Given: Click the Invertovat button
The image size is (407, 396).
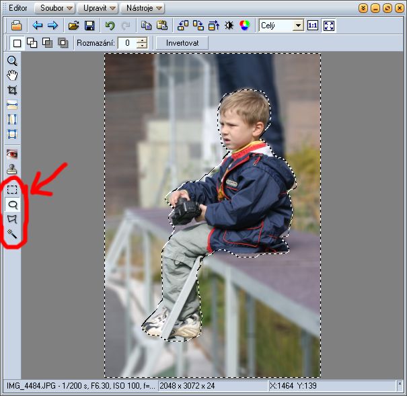Looking at the screenshot, I should click(182, 43).
